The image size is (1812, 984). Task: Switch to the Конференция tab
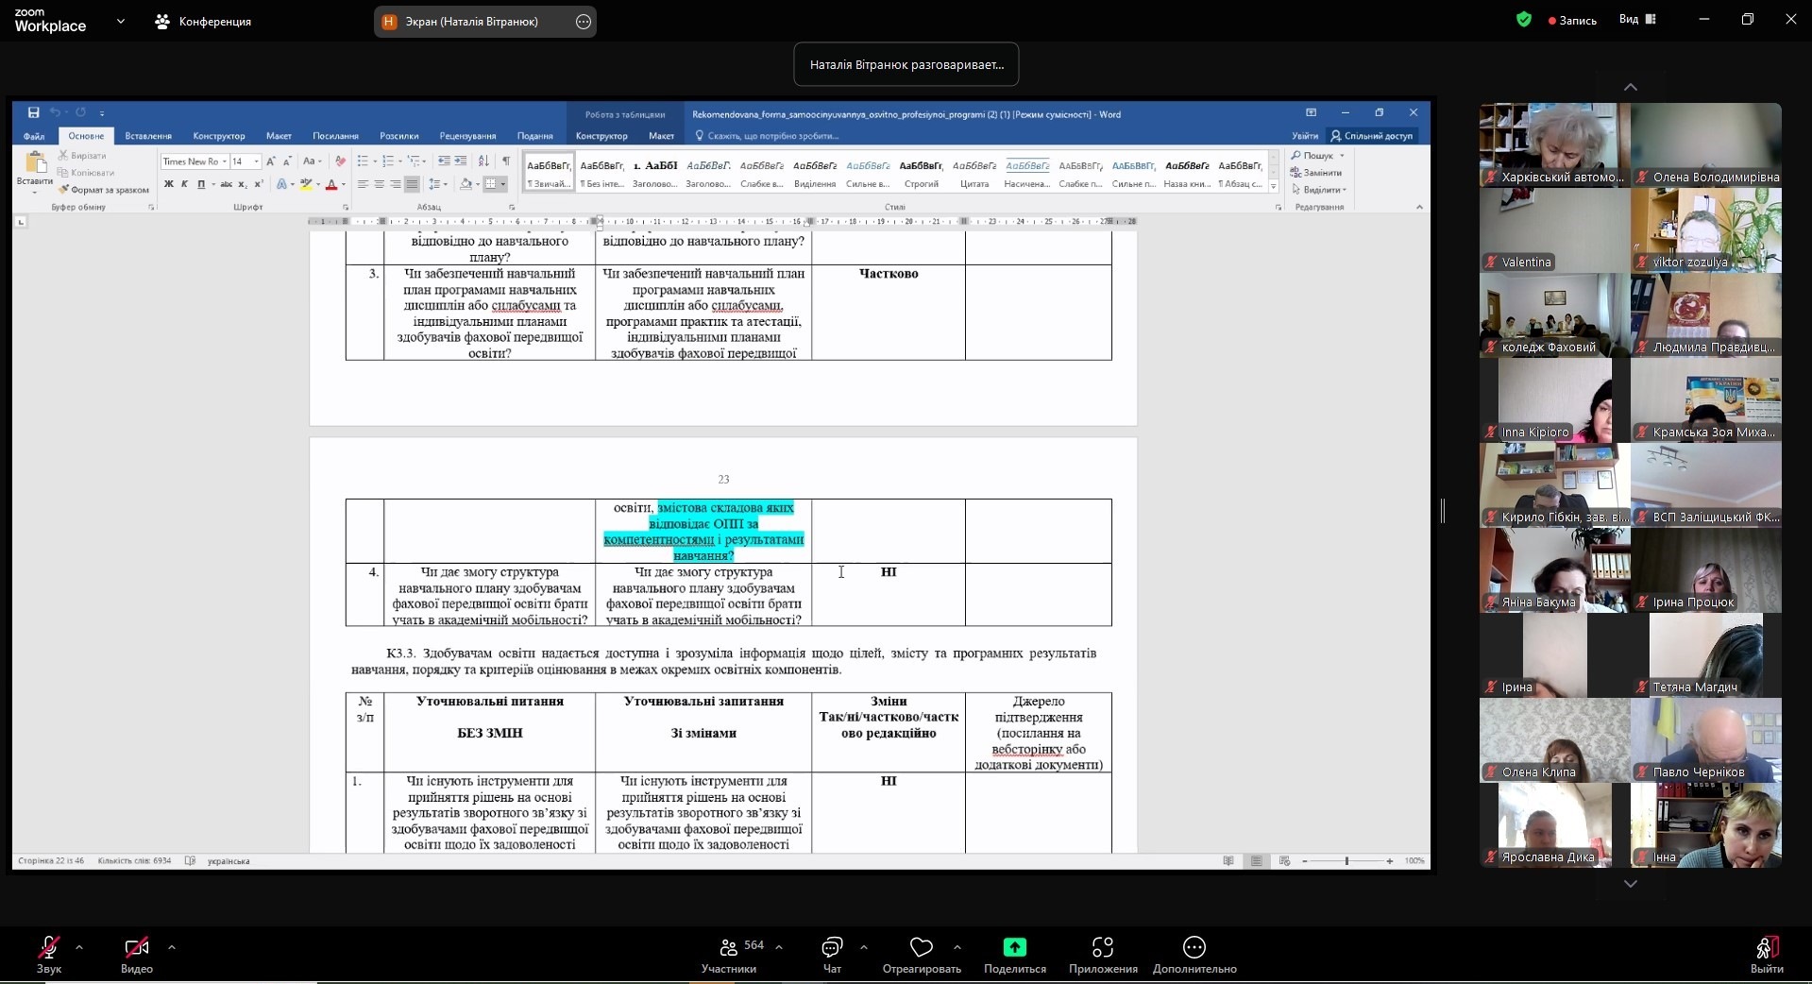(x=204, y=21)
